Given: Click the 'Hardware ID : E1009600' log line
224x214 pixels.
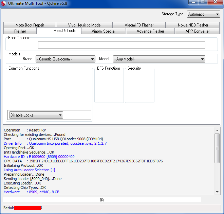Looking at the screenshot, I should pos(39,157).
